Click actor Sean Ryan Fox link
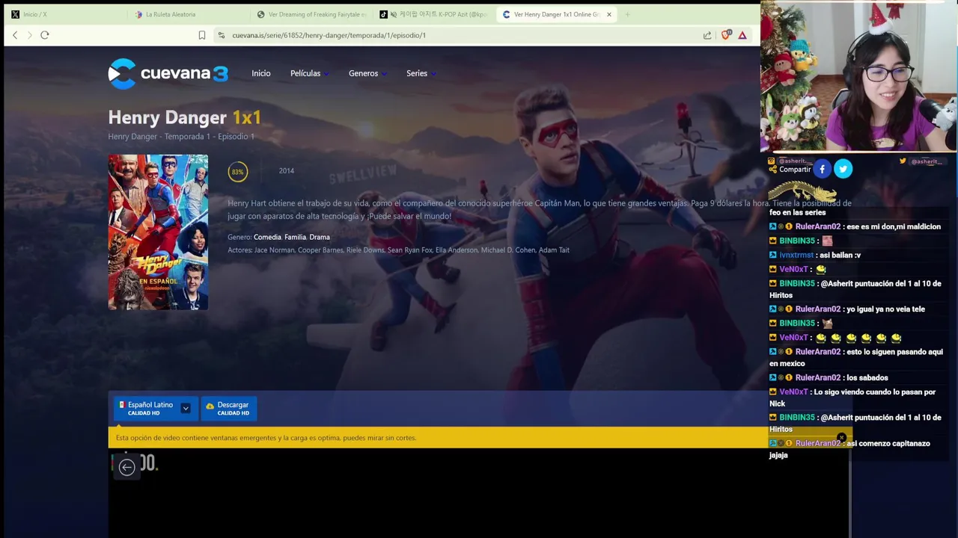Image resolution: width=958 pixels, height=538 pixels. pyautogui.click(x=410, y=250)
